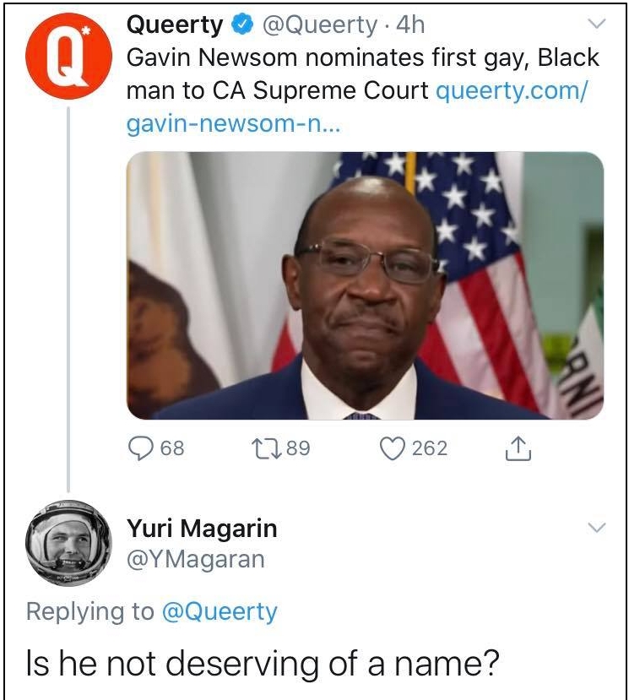Click the 262 likes count
This screenshot has width=629, height=700.
430,448
